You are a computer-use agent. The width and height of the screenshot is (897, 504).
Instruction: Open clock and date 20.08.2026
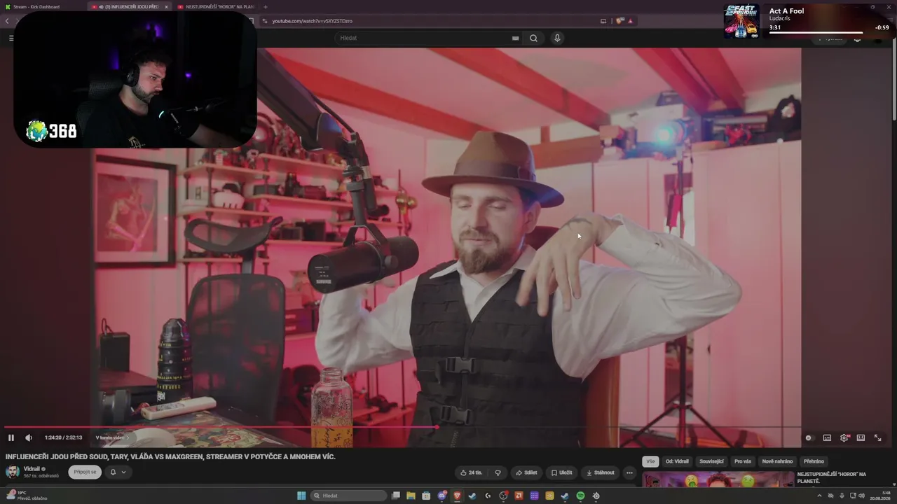(x=880, y=496)
